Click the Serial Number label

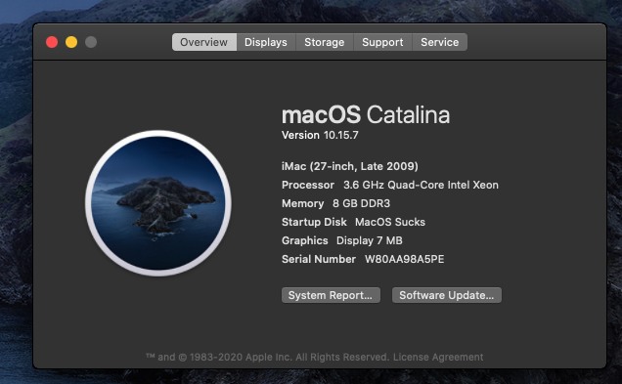click(x=319, y=259)
